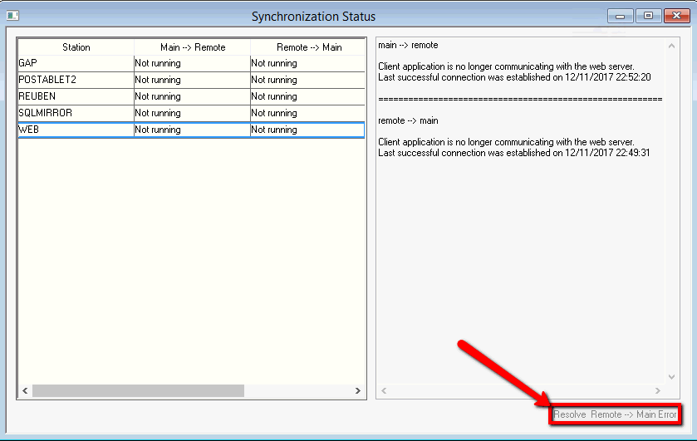Viewport: 697px width, 441px height.
Task: Select the REUBEN station row
Action: pyautogui.click(x=75, y=96)
